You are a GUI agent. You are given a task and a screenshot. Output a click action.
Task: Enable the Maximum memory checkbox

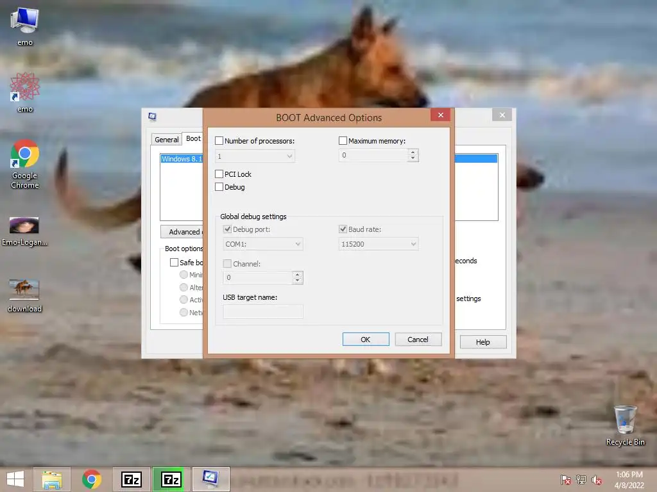[343, 140]
